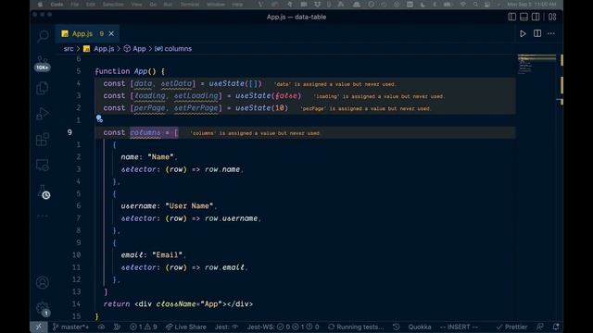Open Customize Layout options
Viewport: 593px width, 333px height.
coord(552,17)
